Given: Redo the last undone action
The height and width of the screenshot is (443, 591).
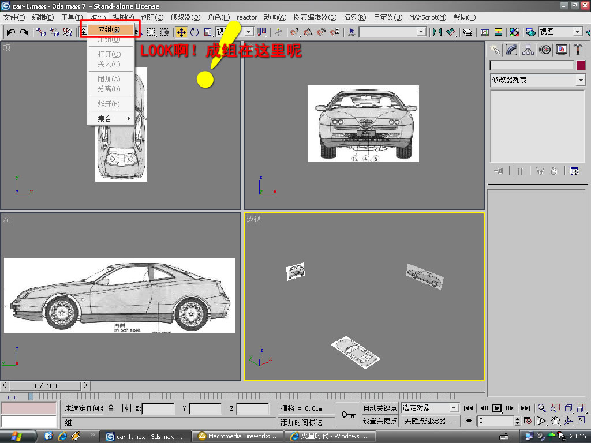Looking at the screenshot, I should tap(24, 32).
